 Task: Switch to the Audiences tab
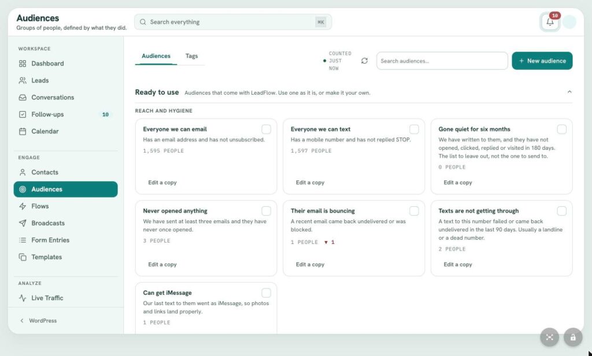[156, 56]
